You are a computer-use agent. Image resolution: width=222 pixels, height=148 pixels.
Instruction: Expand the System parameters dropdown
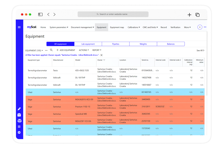click(59, 27)
